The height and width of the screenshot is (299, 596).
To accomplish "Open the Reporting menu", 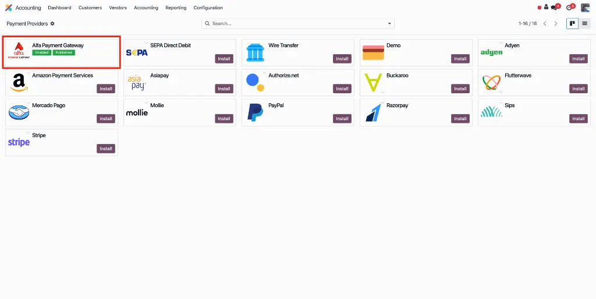I will (x=176, y=8).
